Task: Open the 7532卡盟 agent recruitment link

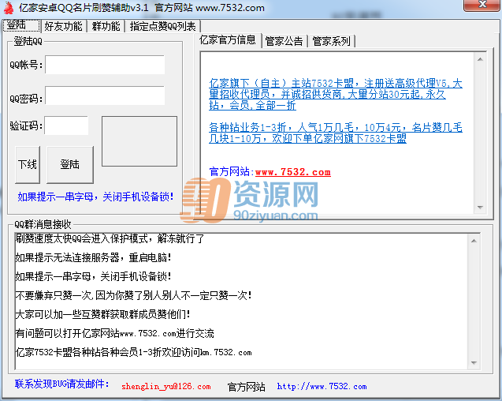Action: point(335,94)
